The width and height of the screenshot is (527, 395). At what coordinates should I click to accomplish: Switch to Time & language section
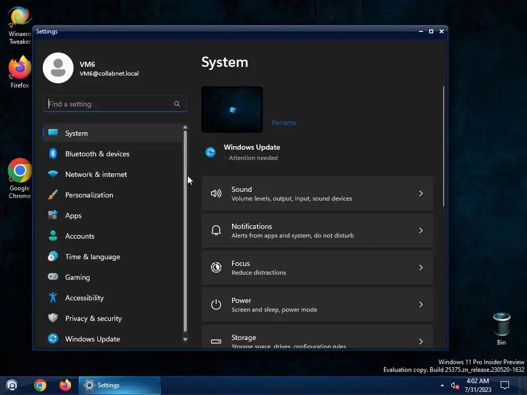[x=113, y=257]
